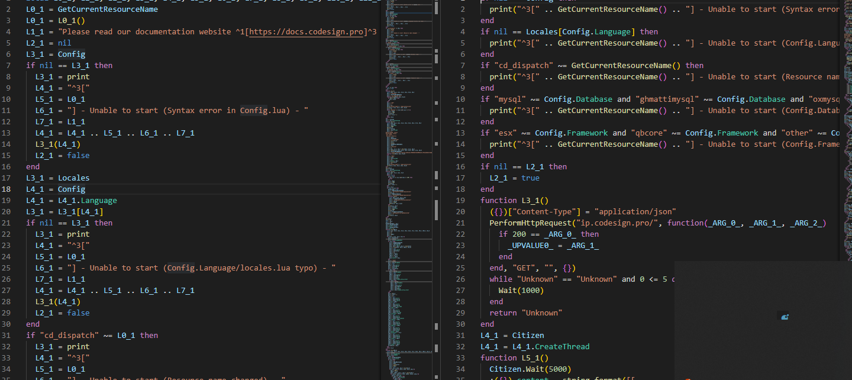Image resolution: width=852 pixels, height=380 pixels.
Task: Click the 'if 200 == _ARG_0_ then' line
Action: click(x=548, y=234)
